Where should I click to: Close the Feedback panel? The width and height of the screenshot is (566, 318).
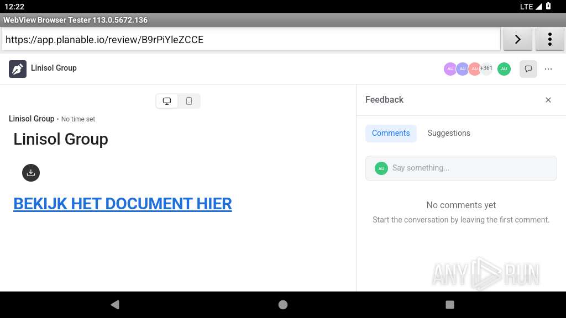tap(548, 100)
